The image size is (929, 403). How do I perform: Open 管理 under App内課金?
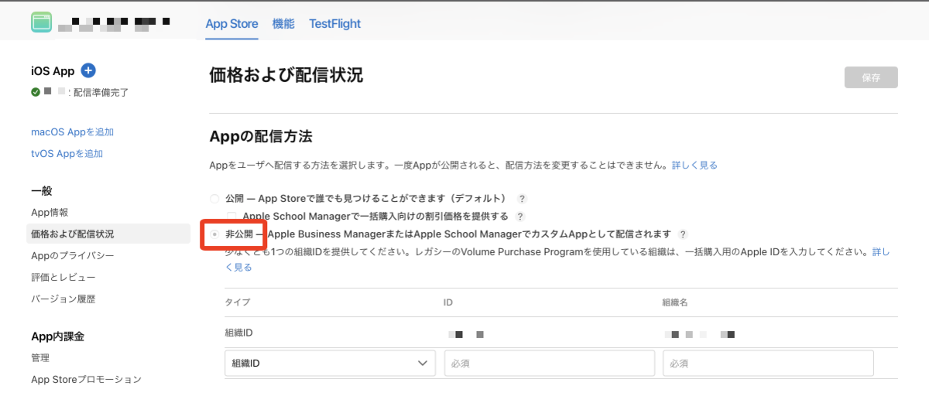40,358
